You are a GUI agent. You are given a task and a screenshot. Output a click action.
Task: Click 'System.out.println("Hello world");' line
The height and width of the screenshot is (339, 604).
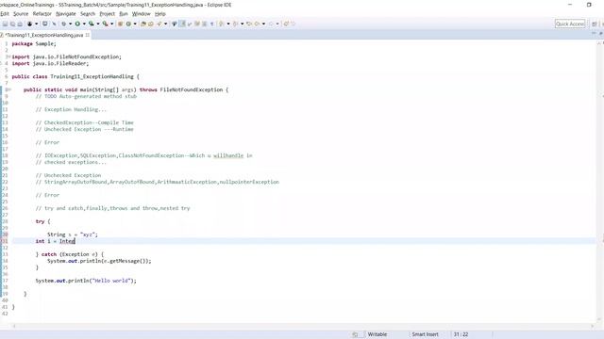coord(86,281)
